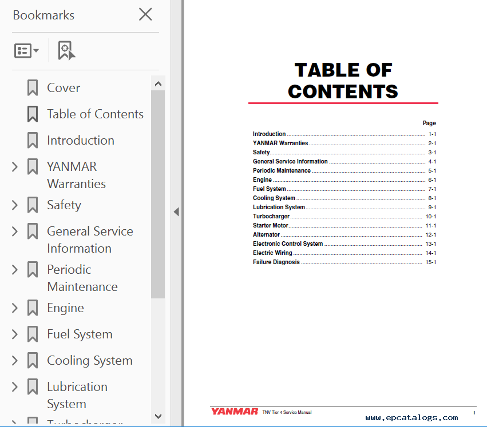Screen dimensions: 487x427
Task: Click the find current bookmark icon
Action: [66, 50]
